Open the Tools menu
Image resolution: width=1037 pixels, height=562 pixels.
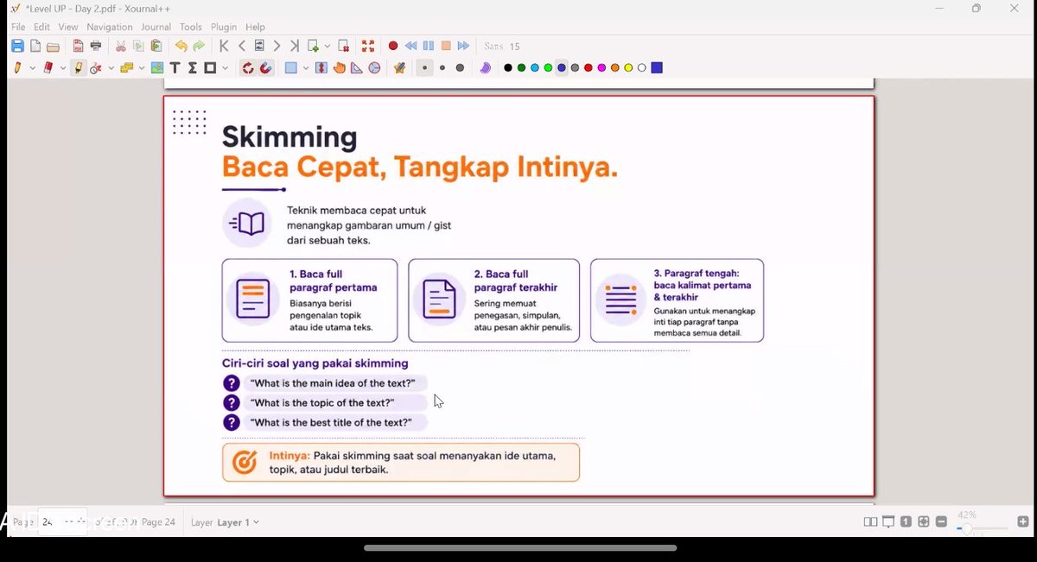[x=191, y=27]
